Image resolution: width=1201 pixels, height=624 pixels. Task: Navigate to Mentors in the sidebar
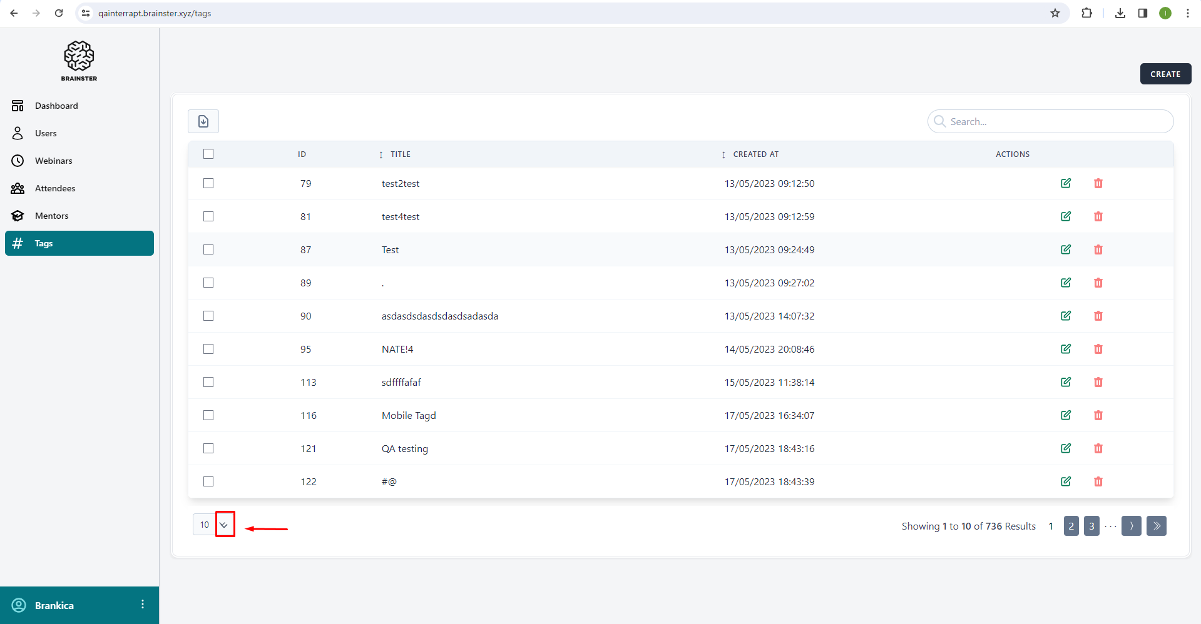[52, 216]
